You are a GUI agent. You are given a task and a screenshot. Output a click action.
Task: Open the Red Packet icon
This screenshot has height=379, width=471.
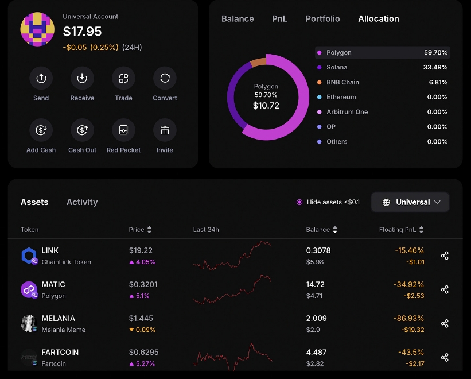[x=123, y=130]
